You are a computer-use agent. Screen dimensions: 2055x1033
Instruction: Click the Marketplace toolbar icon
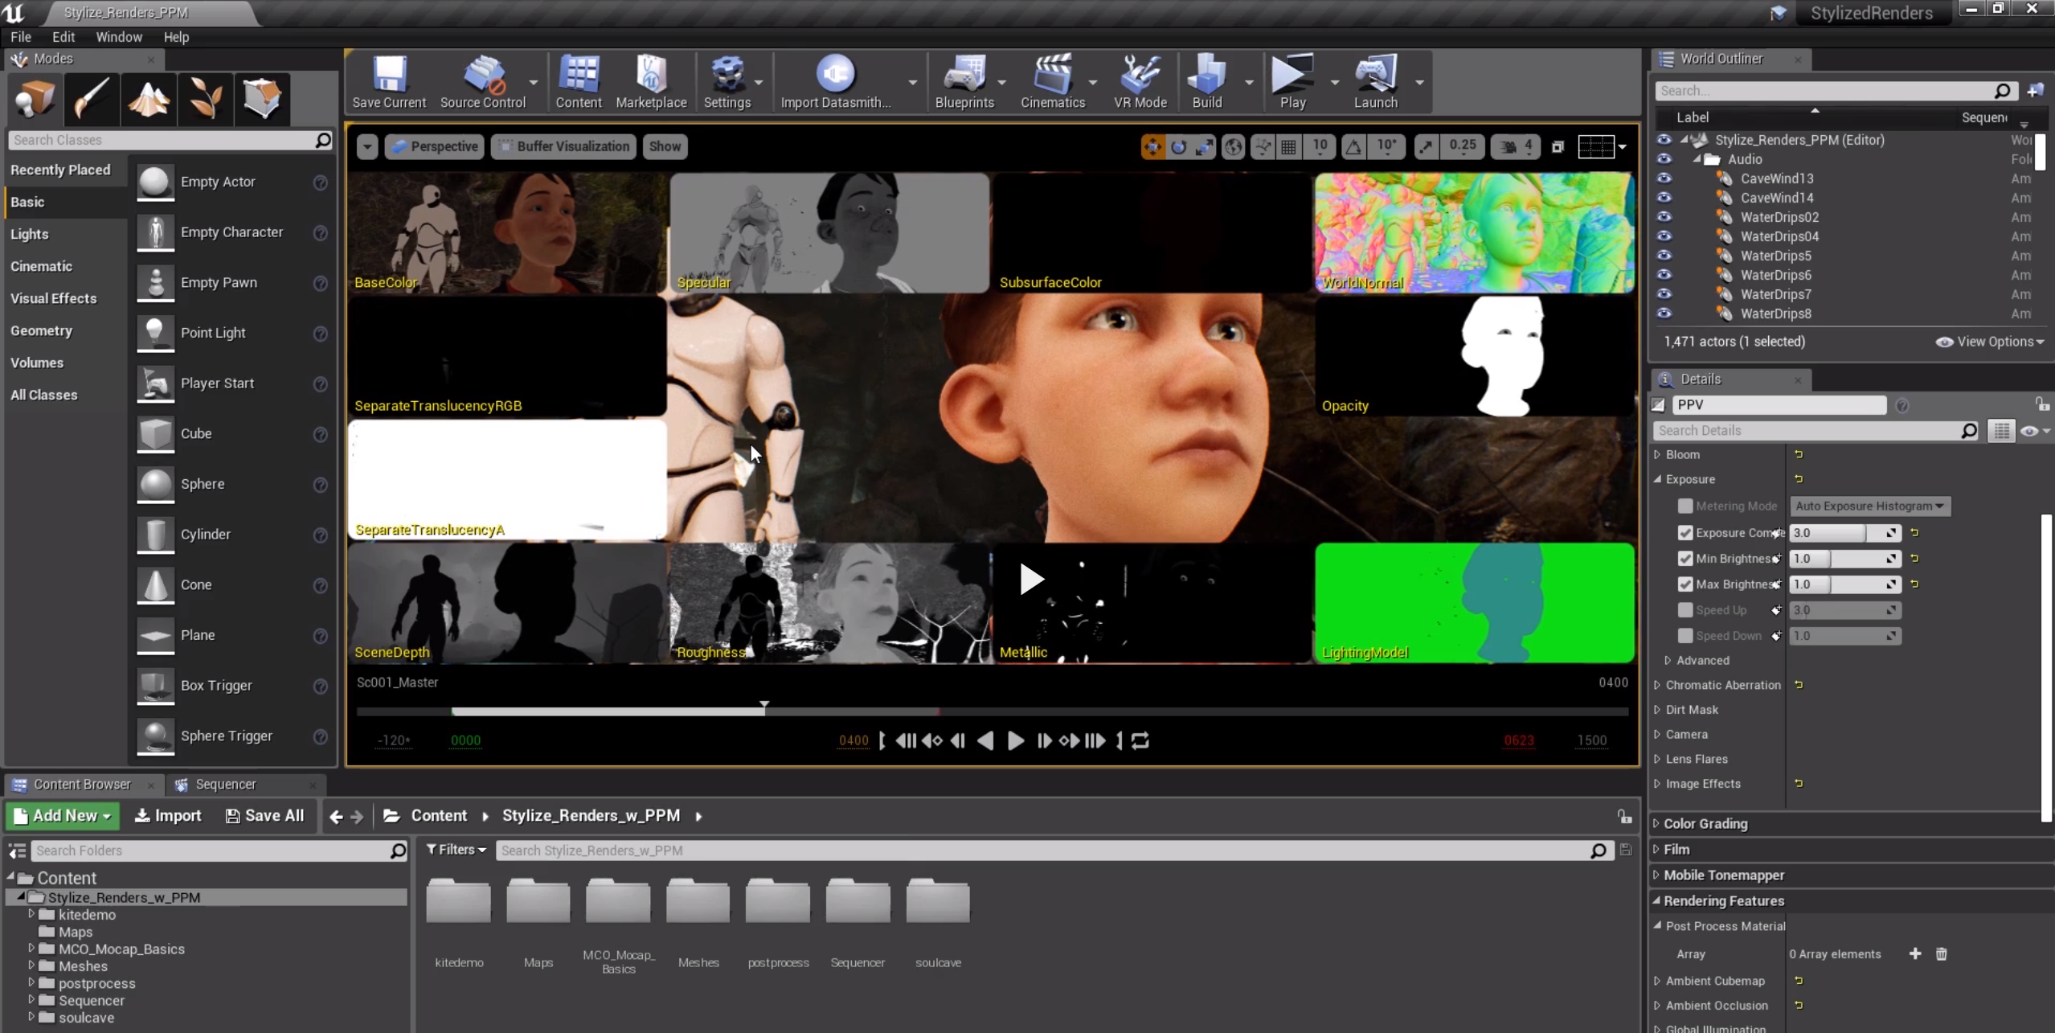[651, 75]
